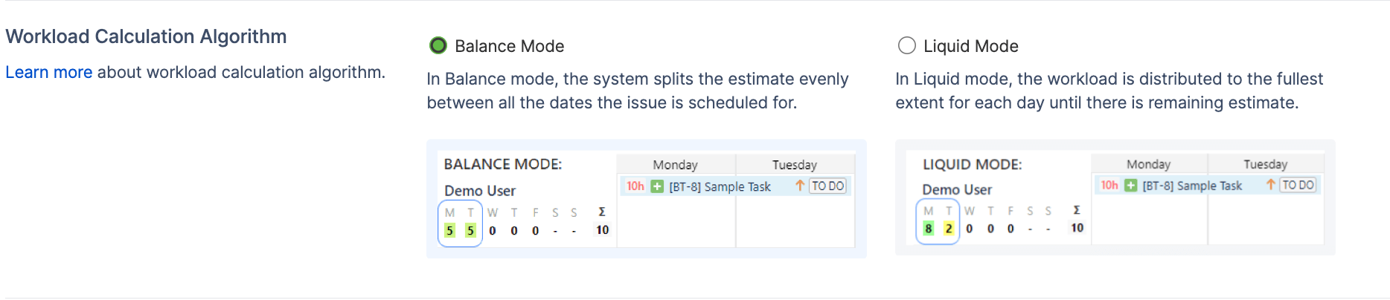Click the sigma total icon in Liquid preview
Screen dimensions: 1390x300
[x=1076, y=211]
